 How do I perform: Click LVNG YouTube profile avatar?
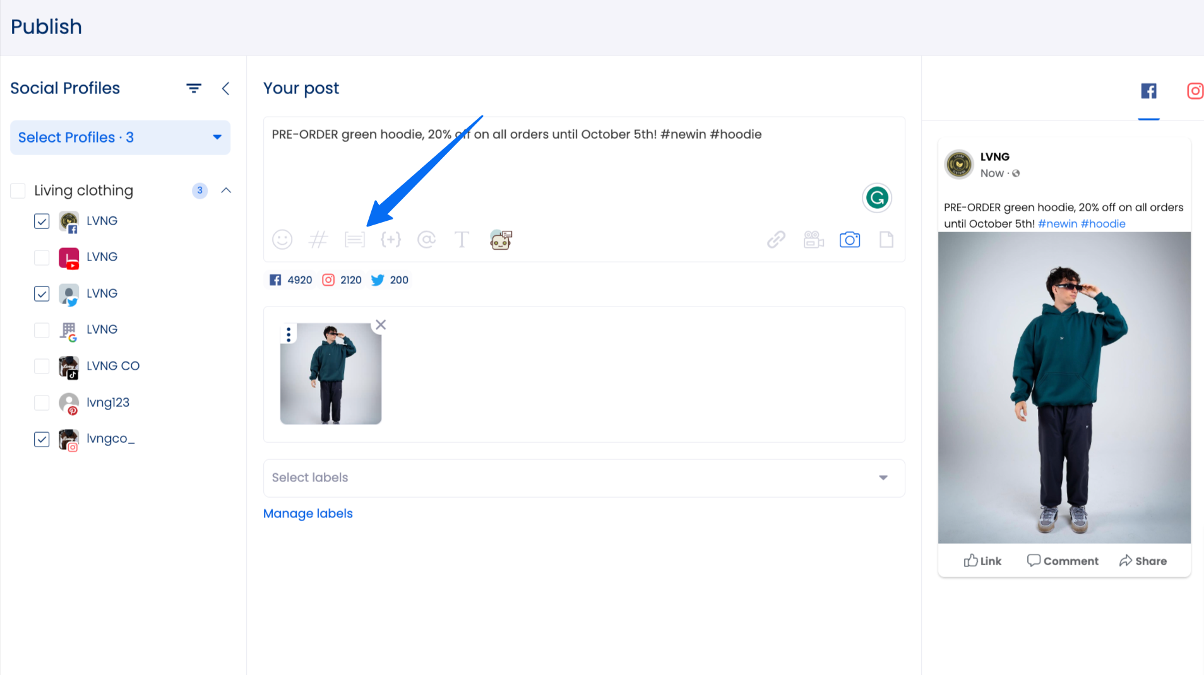tap(69, 258)
